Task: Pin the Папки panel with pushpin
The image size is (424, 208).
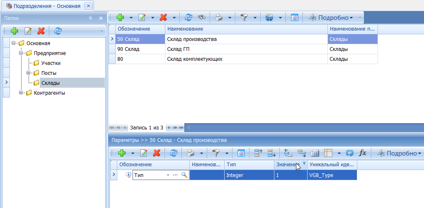Action: tap(91, 18)
